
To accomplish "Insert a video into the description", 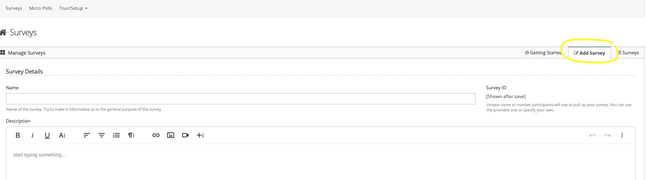I will tap(185, 135).
